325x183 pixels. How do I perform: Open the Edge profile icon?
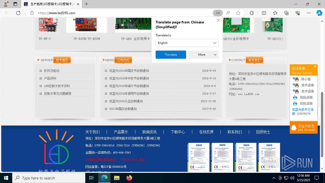[x=5, y=4]
